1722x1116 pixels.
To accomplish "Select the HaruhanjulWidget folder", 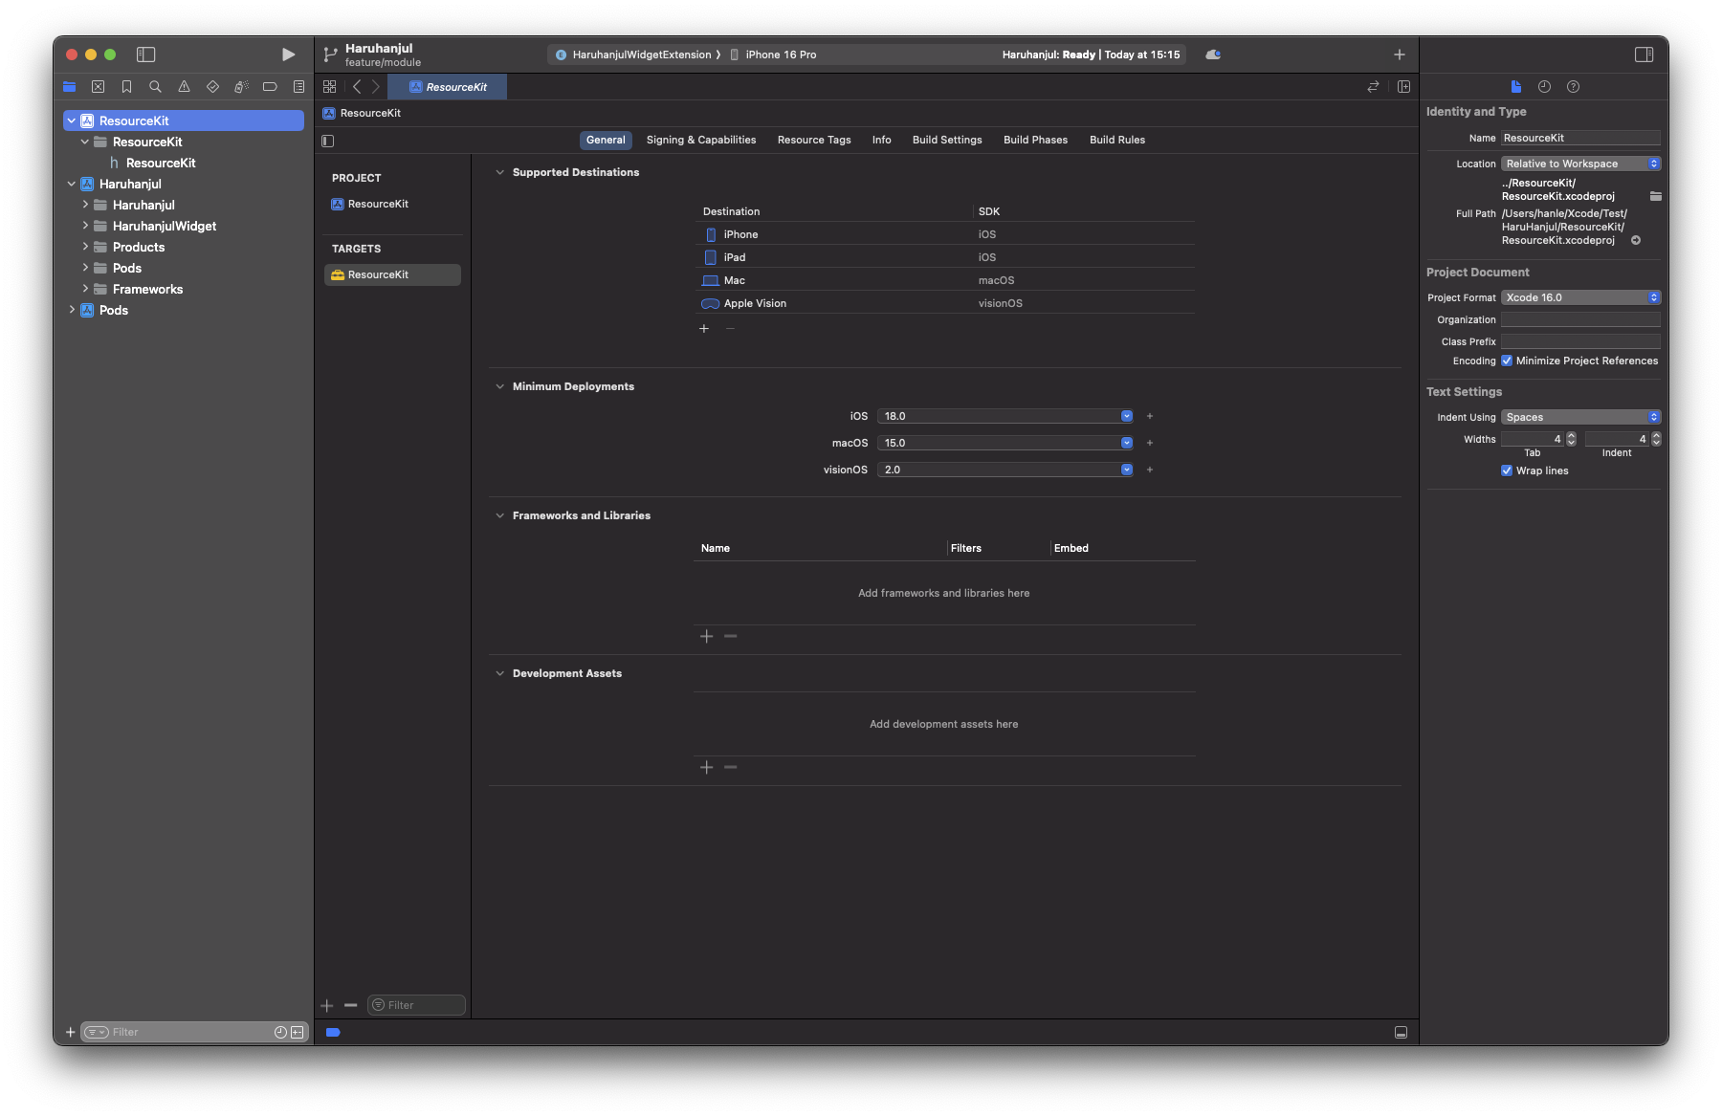I will coord(164,226).
